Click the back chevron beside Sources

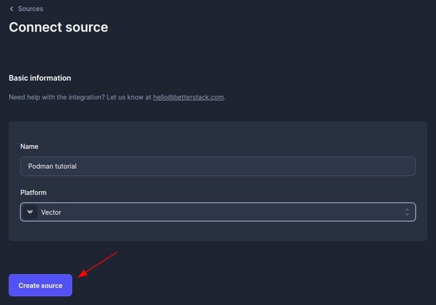click(x=11, y=9)
